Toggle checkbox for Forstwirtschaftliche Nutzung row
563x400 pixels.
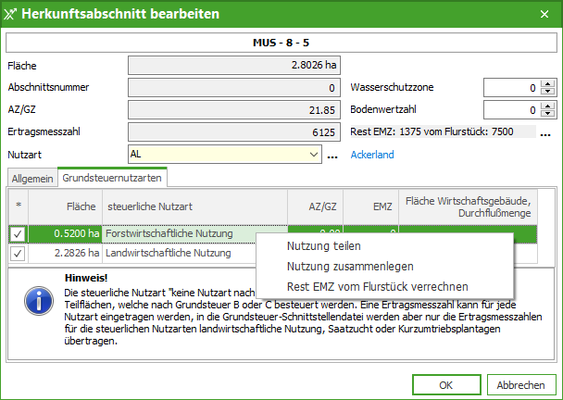point(18,234)
